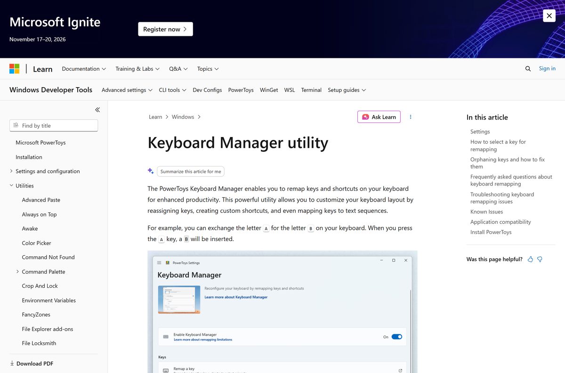This screenshot has width=565, height=373.
Task: Open the Documentation dropdown
Action: coord(84,69)
